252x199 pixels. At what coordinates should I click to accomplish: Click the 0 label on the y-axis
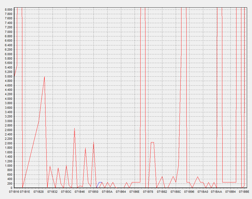(x=11, y=188)
